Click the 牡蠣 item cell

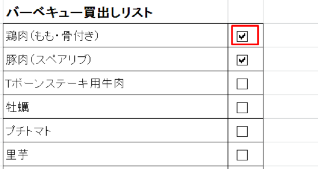(x=116, y=108)
